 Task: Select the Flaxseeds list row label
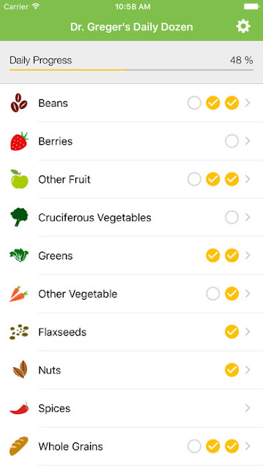tap(62, 332)
